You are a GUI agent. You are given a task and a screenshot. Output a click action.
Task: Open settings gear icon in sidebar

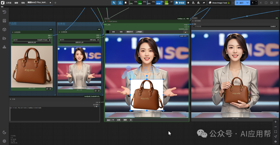(x=4, y=141)
